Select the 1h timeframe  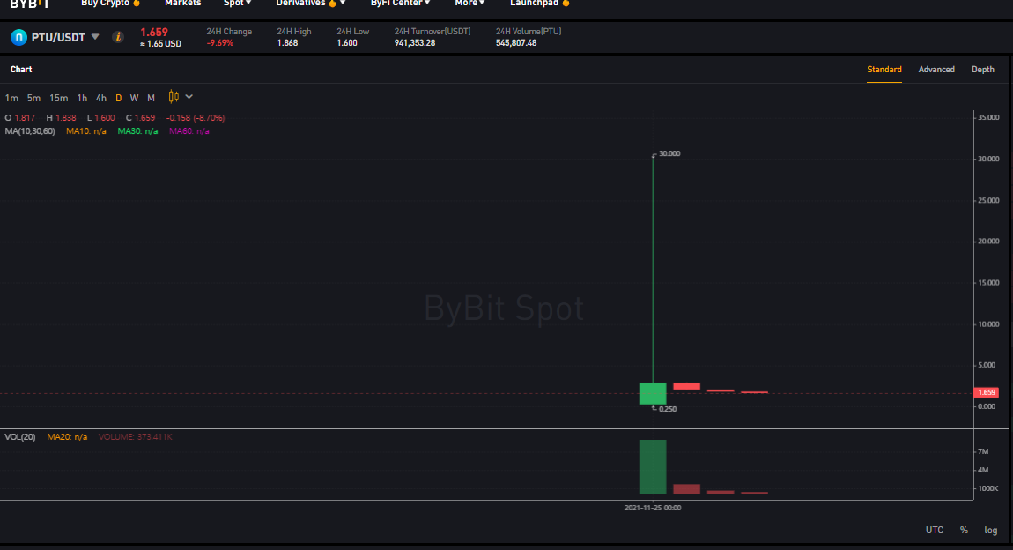point(82,98)
